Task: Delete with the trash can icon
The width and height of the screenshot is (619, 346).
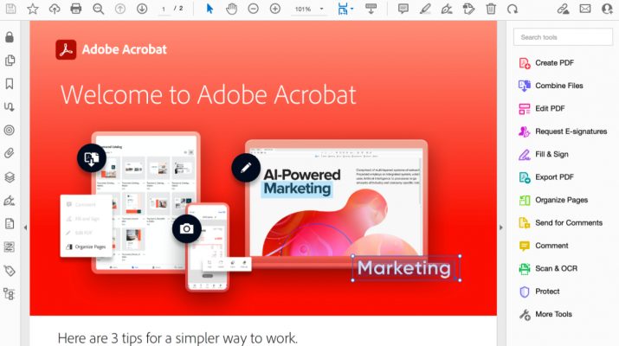Action: tap(491, 9)
